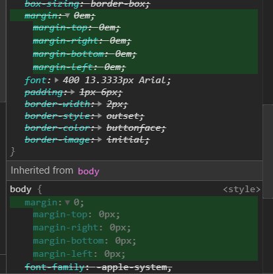Expand the font shorthand property arrow
The width and height of the screenshot is (273, 274).
57,80
